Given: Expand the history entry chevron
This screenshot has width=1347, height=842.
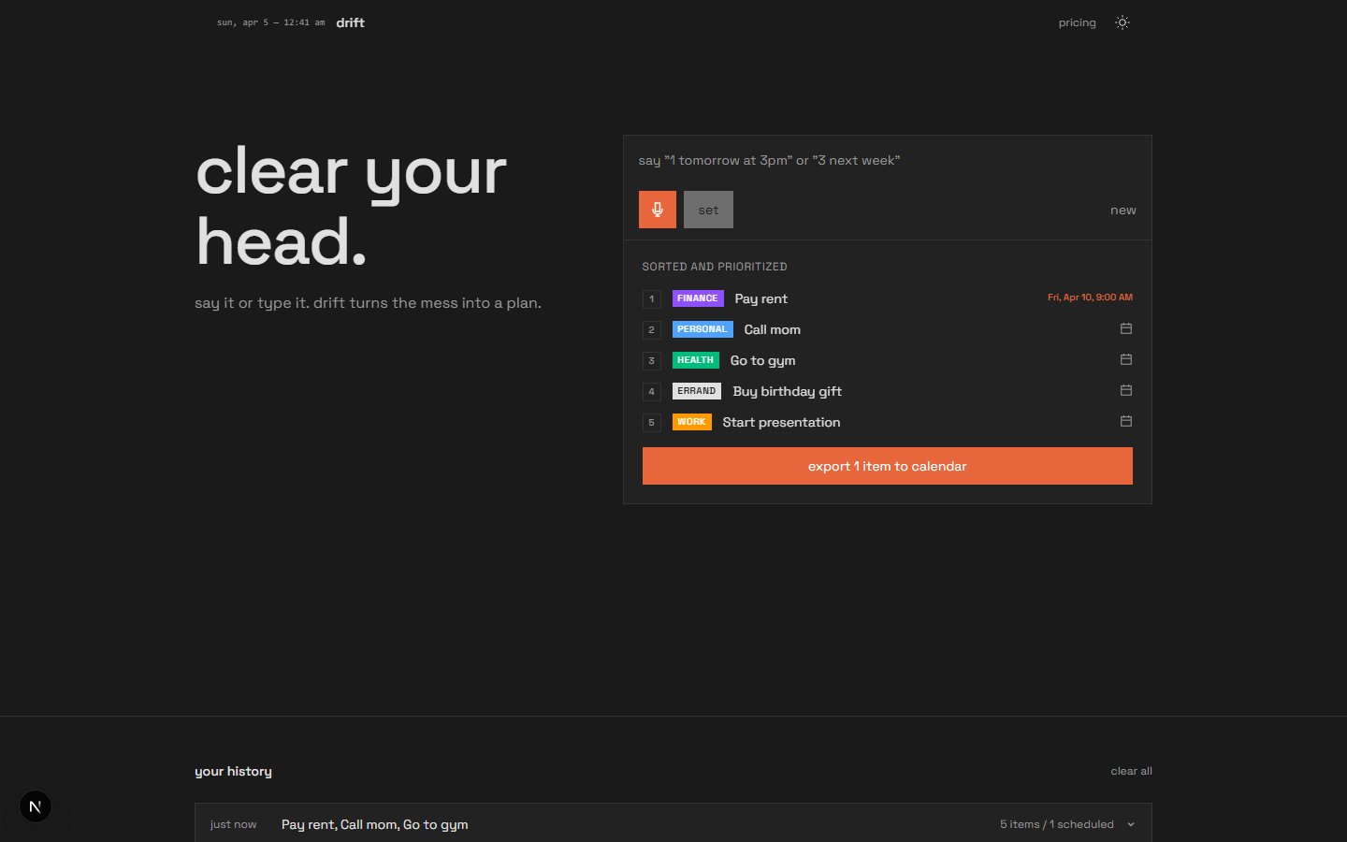Looking at the screenshot, I should tap(1131, 824).
